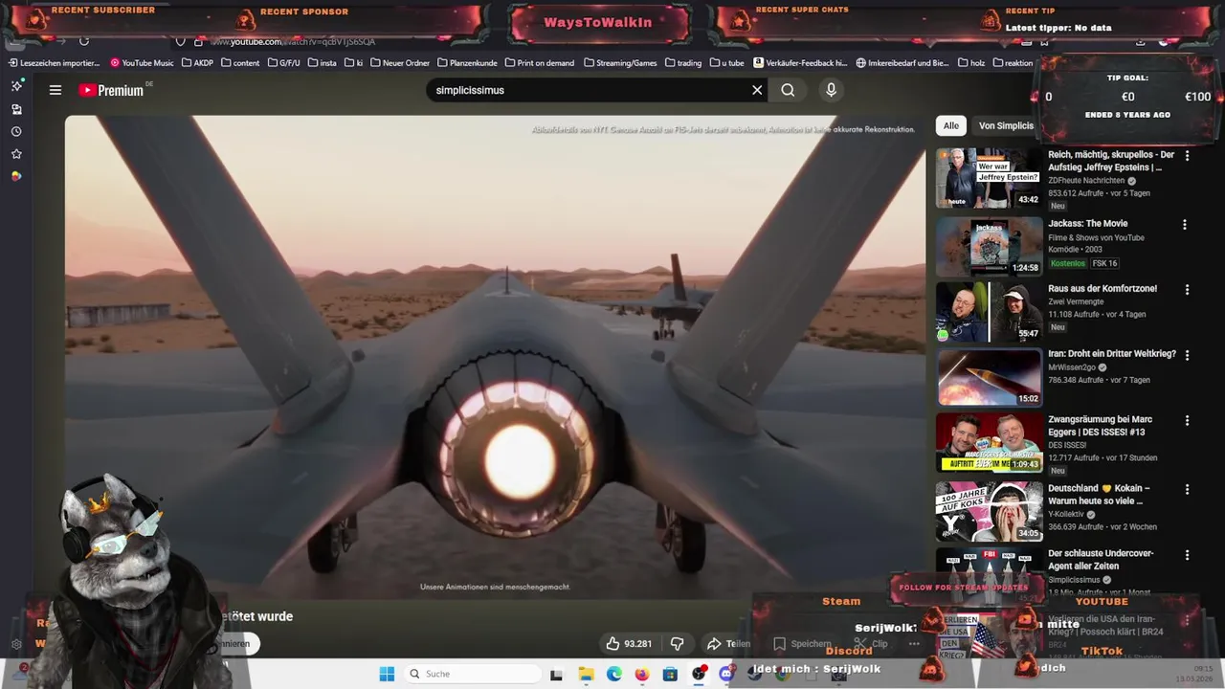Open MrWissen2go channel name
Image resolution: width=1225 pixels, height=689 pixels.
[x=1072, y=367]
